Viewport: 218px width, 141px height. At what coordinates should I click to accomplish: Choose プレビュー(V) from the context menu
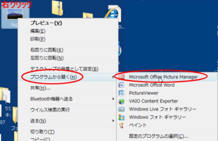(x=46, y=23)
